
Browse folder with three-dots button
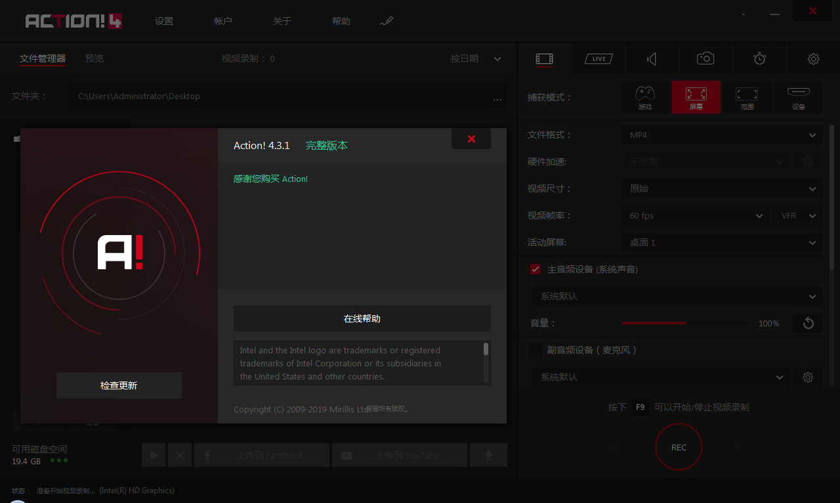[x=497, y=98]
